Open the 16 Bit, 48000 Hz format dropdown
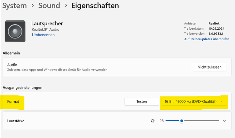The width and height of the screenshot is (235, 138). click(193, 102)
